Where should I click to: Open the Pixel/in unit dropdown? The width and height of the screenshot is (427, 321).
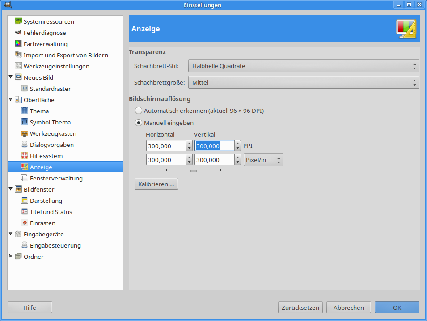point(263,160)
